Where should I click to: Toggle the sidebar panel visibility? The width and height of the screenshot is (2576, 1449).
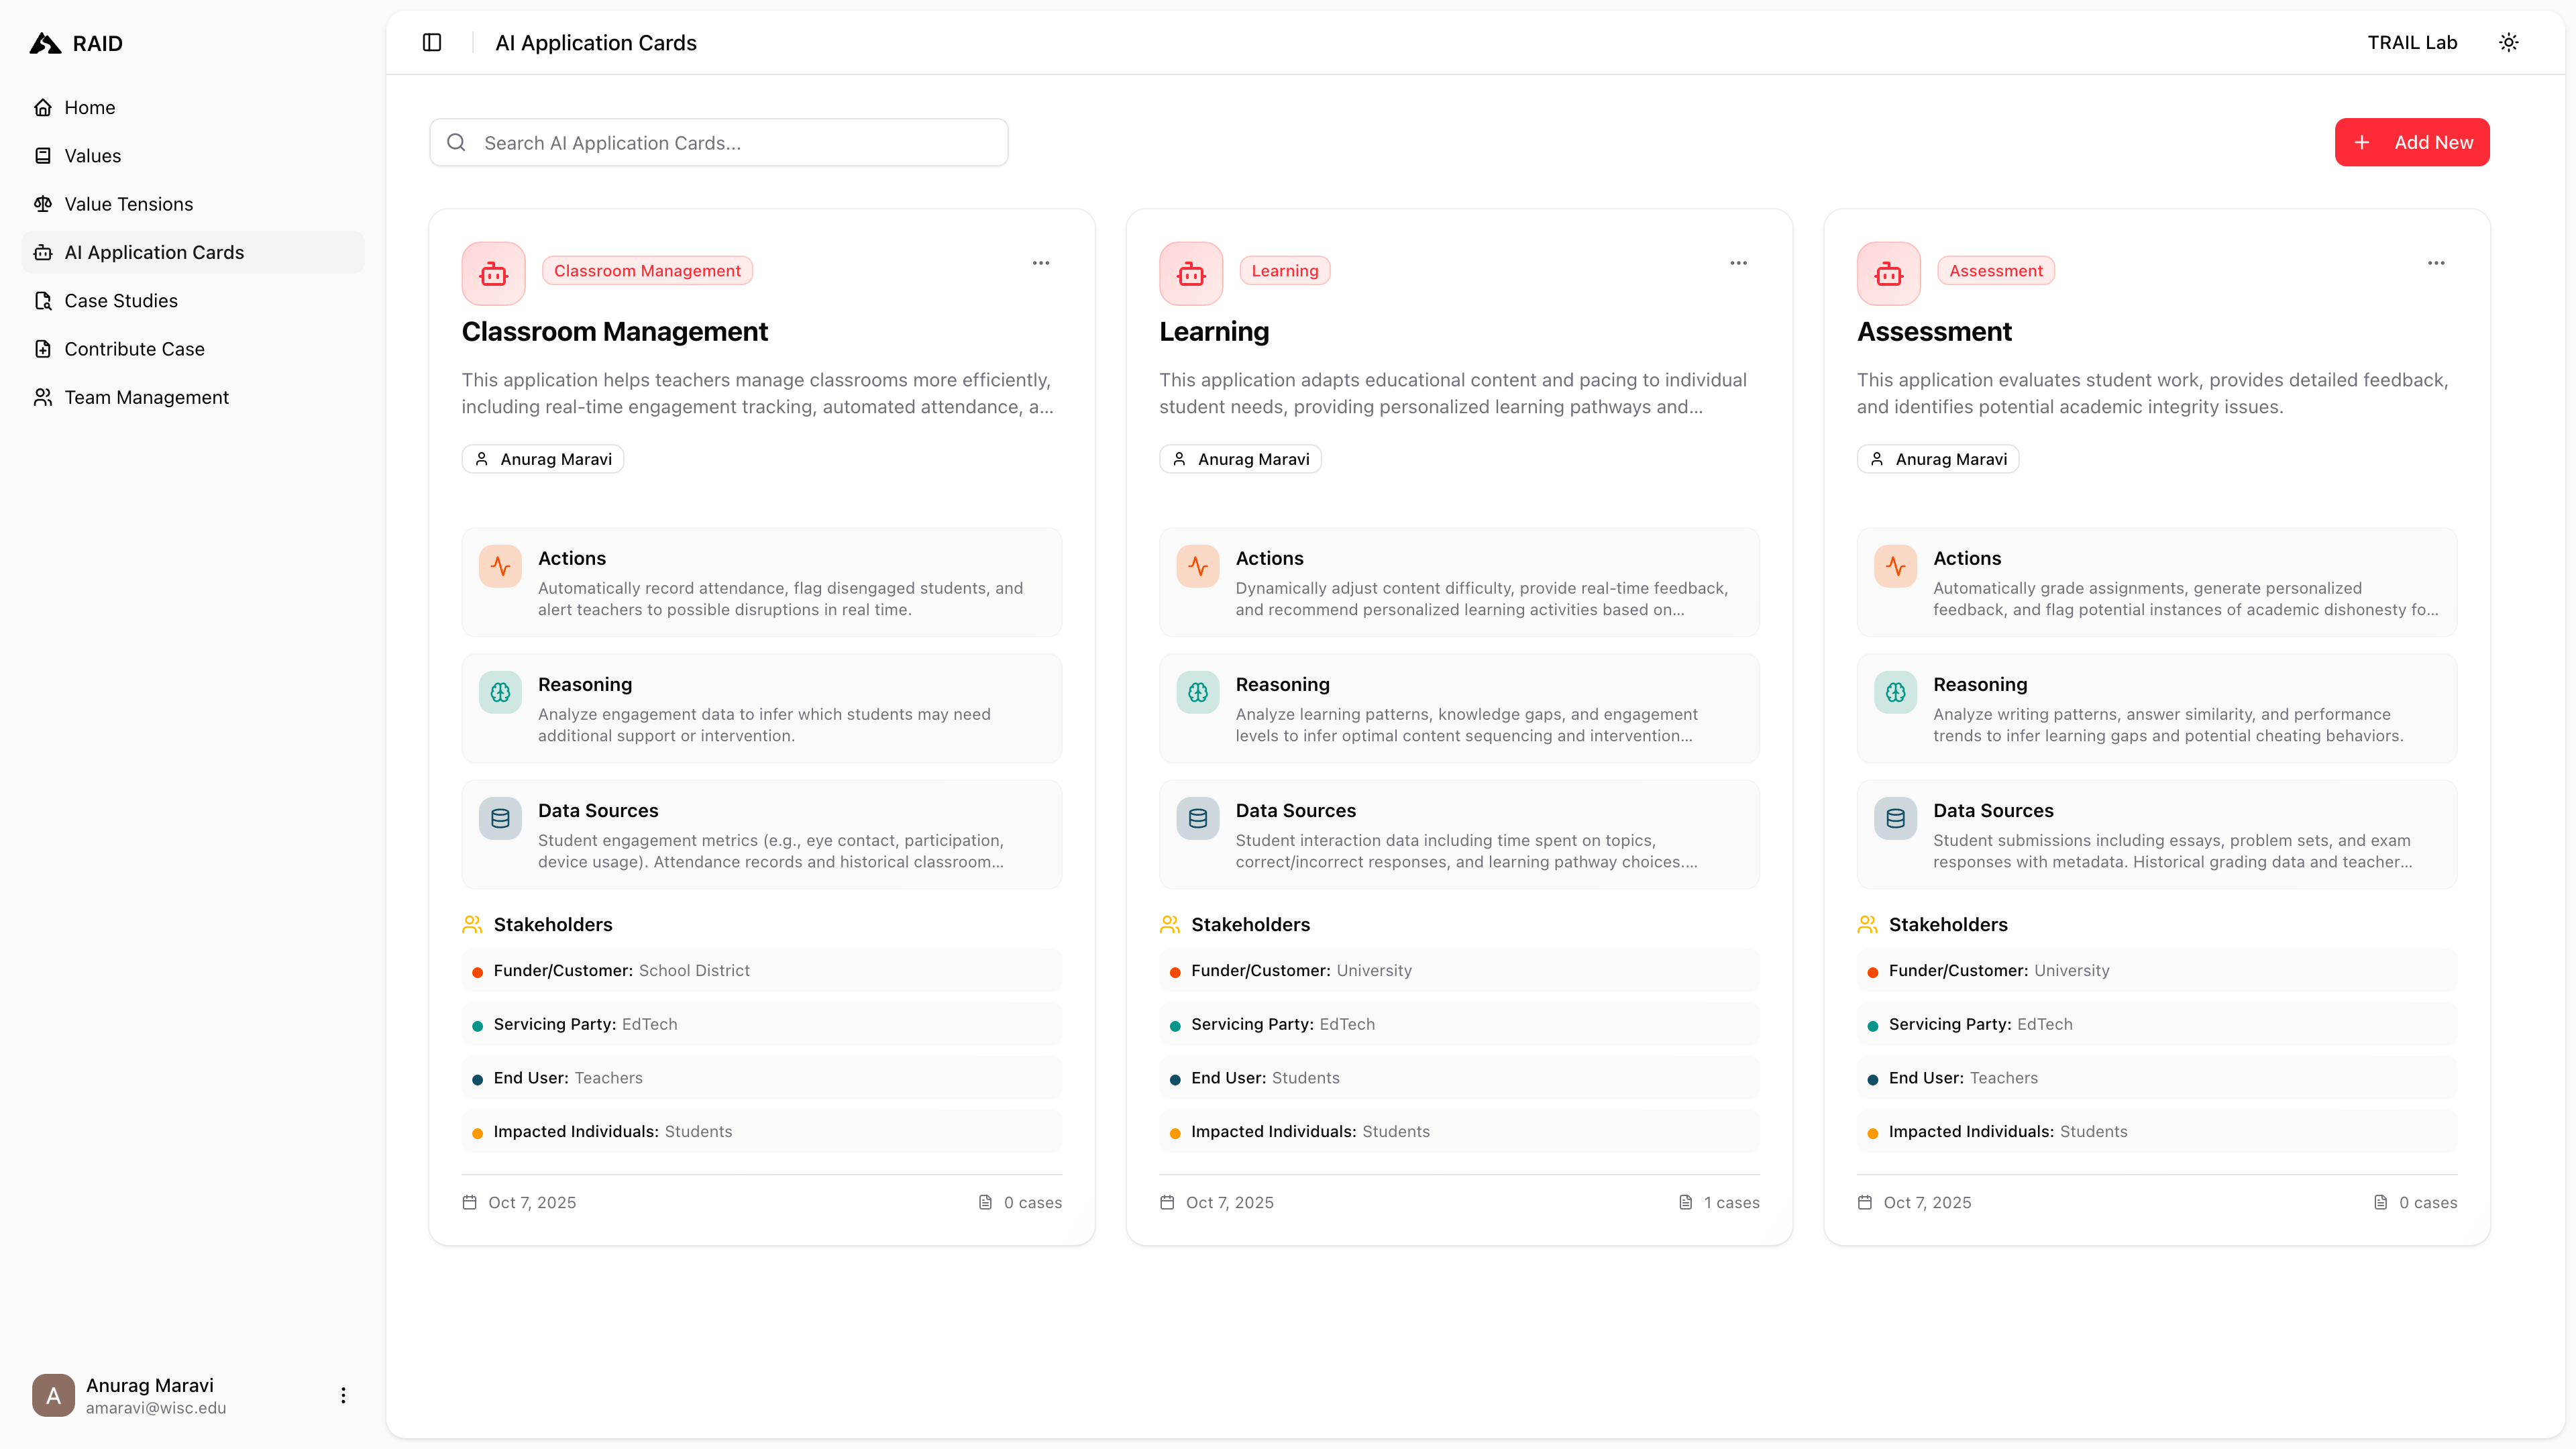pos(432,42)
